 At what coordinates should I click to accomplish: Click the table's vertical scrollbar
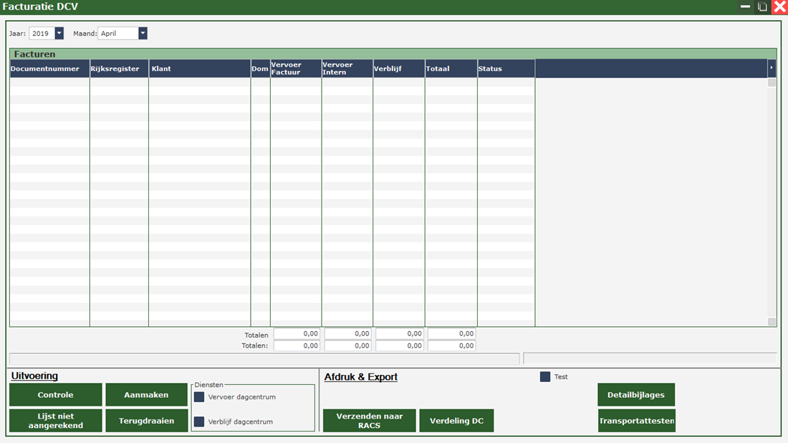pyautogui.click(x=772, y=201)
